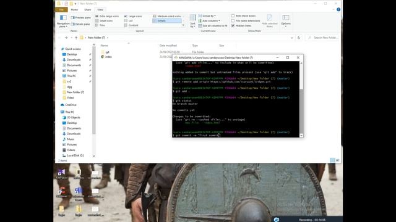
Task: Open the Navigation pane menu in ribbon
Action: (63, 21)
